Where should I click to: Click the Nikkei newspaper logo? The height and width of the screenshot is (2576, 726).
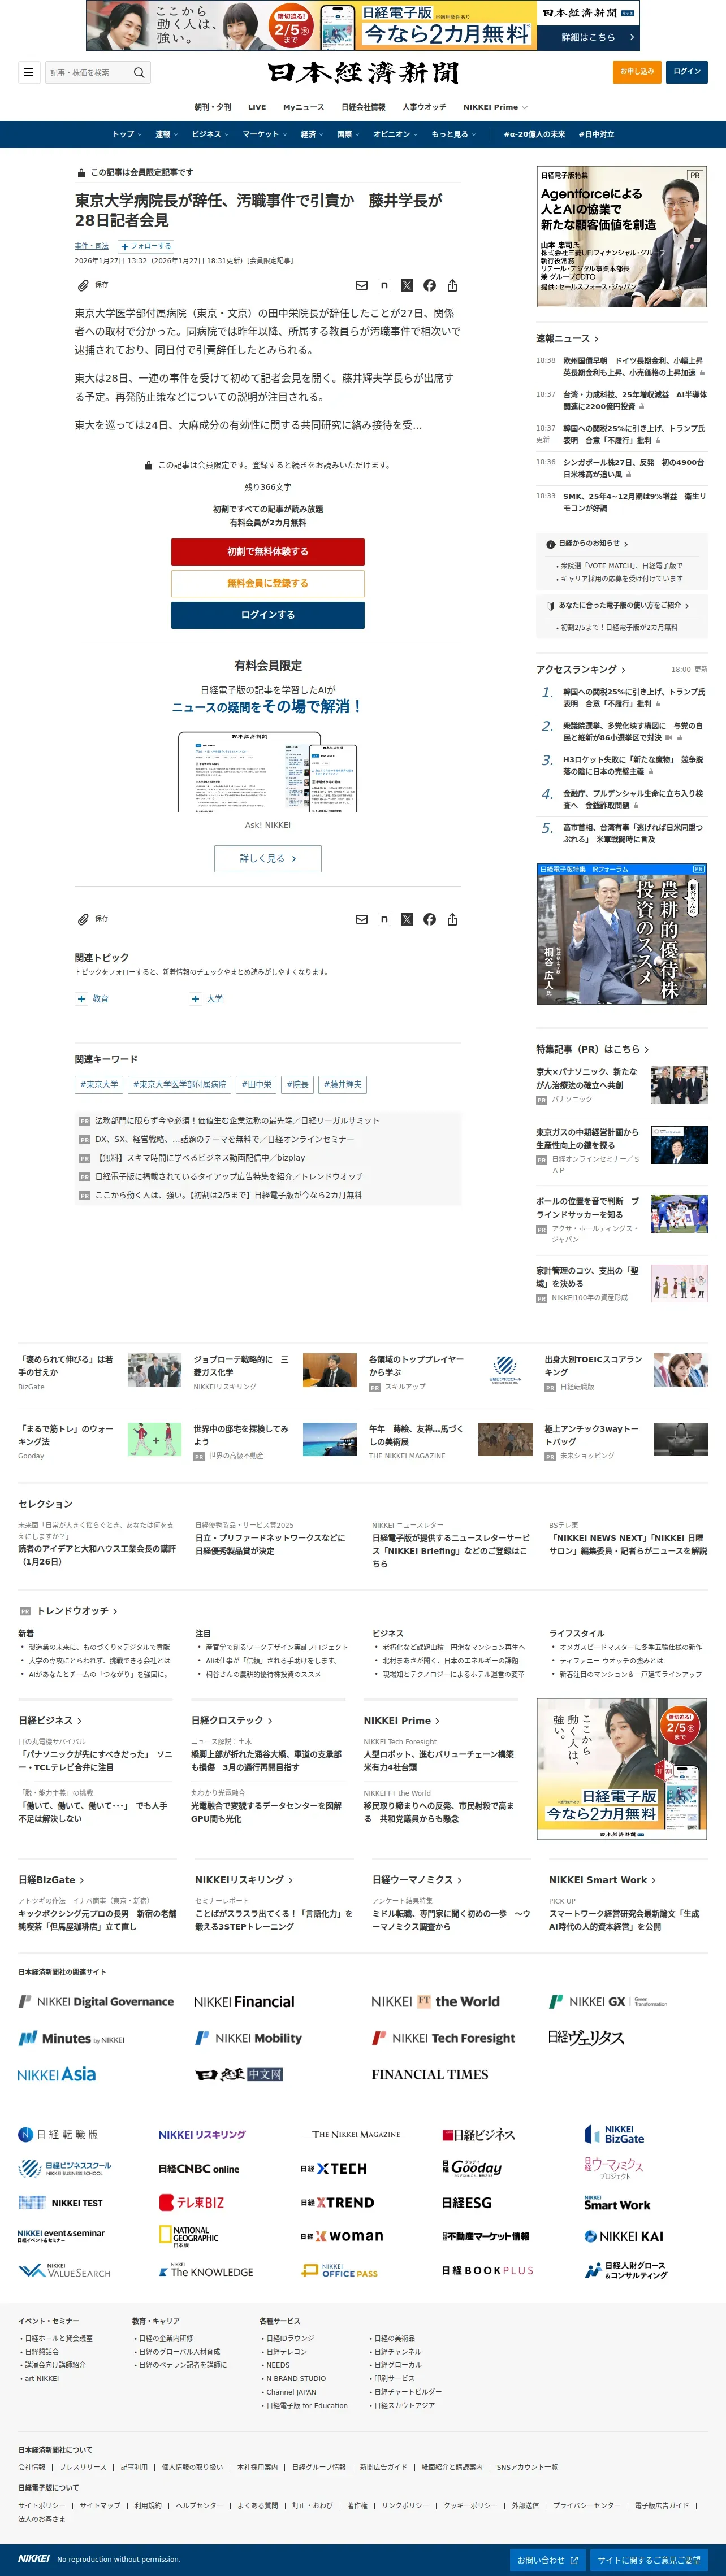363,73
